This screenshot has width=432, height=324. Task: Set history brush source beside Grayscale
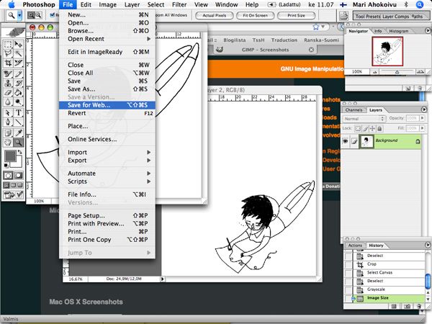(x=348, y=289)
